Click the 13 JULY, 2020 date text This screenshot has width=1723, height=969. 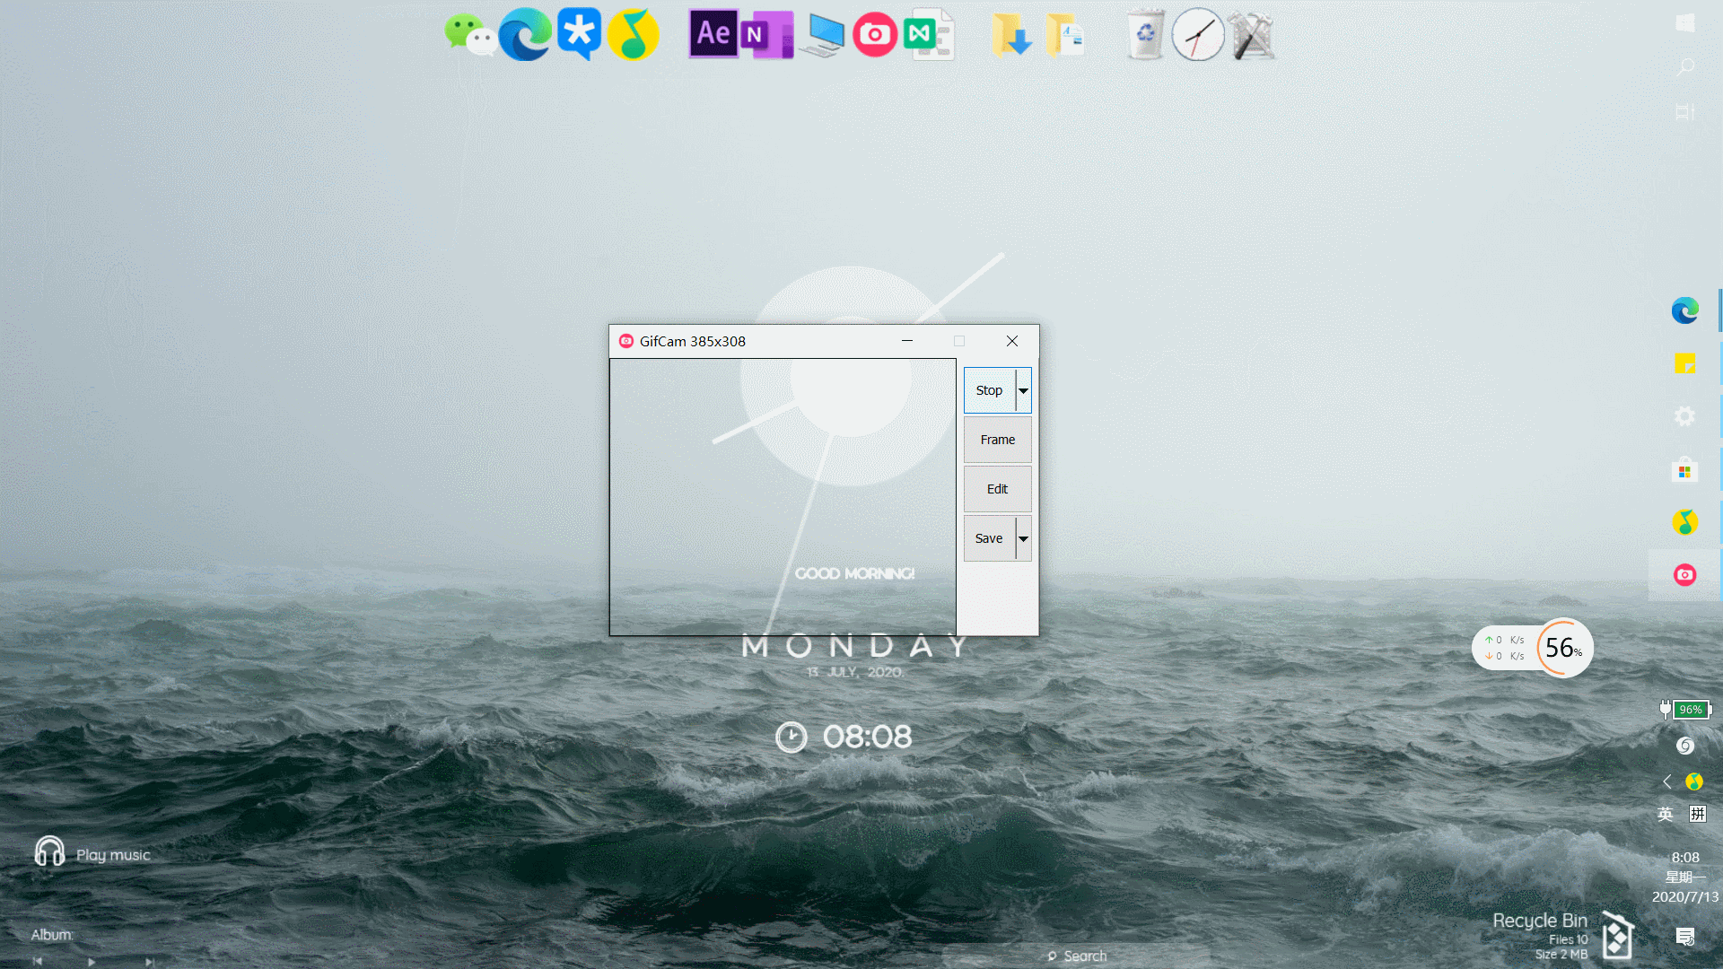[x=855, y=672]
